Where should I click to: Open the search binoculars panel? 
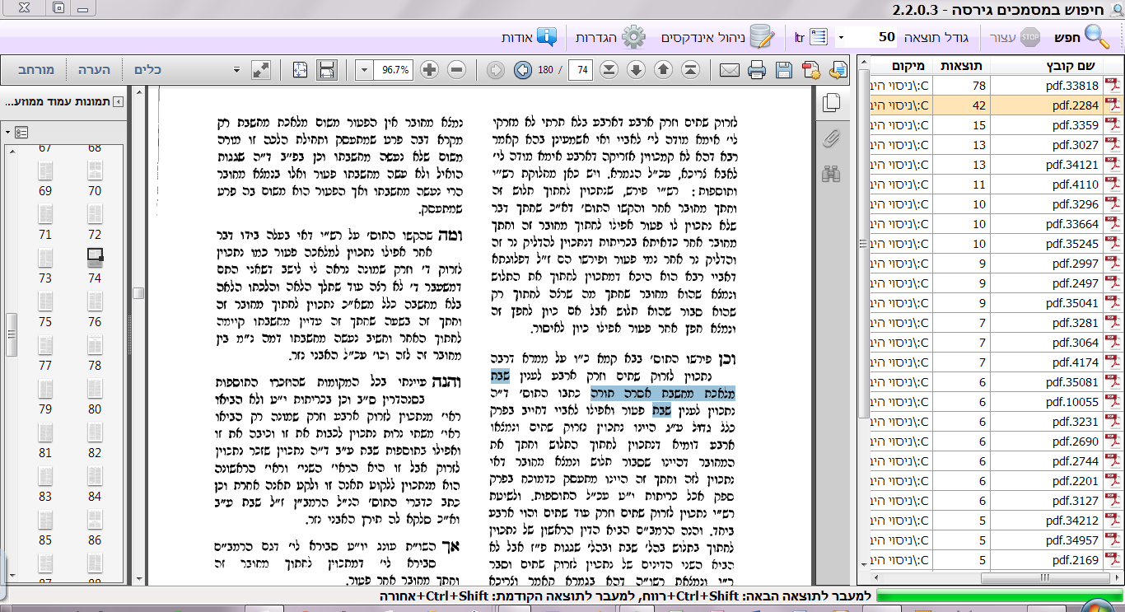click(x=831, y=173)
